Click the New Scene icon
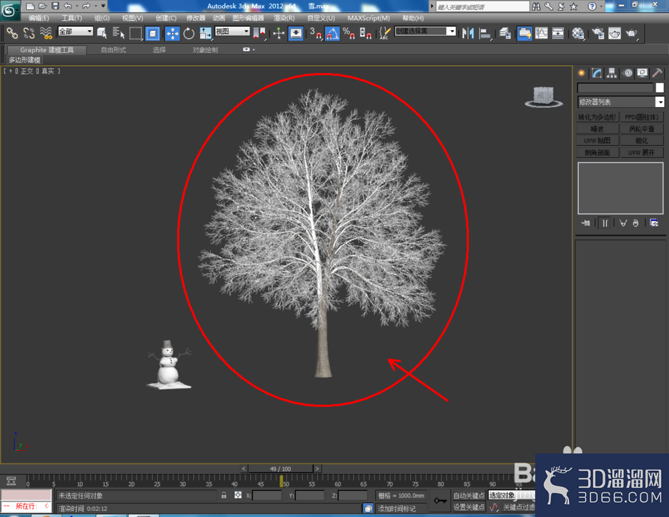 click(30, 6)
